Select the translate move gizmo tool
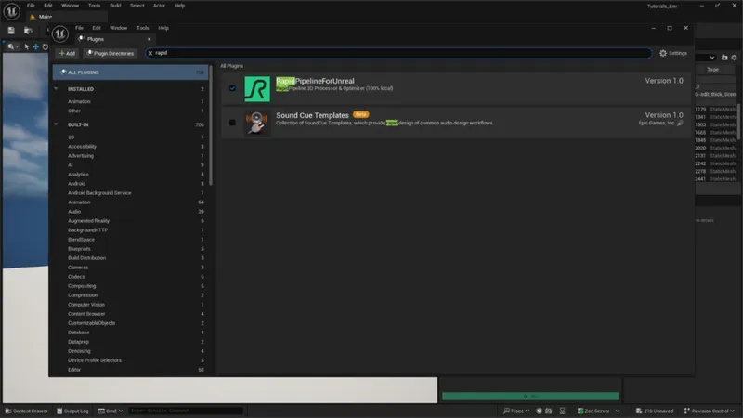The width and height of the screenshot is (743, 418). point(35,46)
